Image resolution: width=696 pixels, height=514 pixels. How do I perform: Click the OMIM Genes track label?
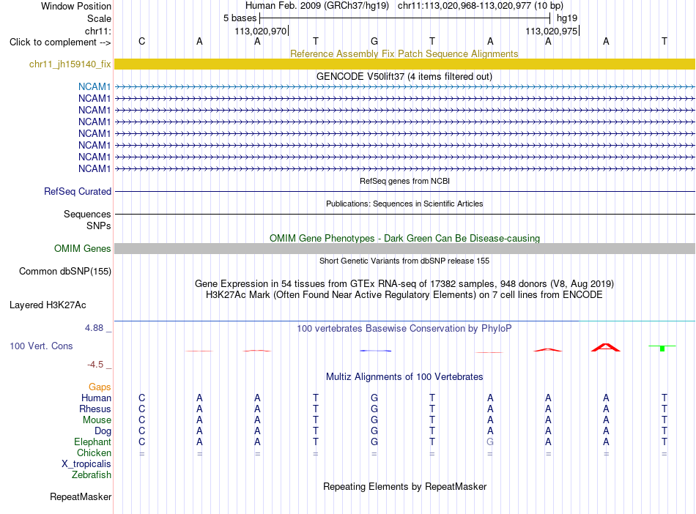(x=82, y=248)
